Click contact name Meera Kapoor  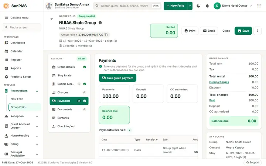(235, 148)
